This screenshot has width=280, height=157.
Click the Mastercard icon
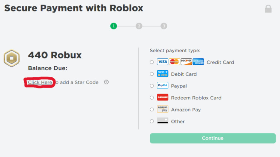click(174, 62)
